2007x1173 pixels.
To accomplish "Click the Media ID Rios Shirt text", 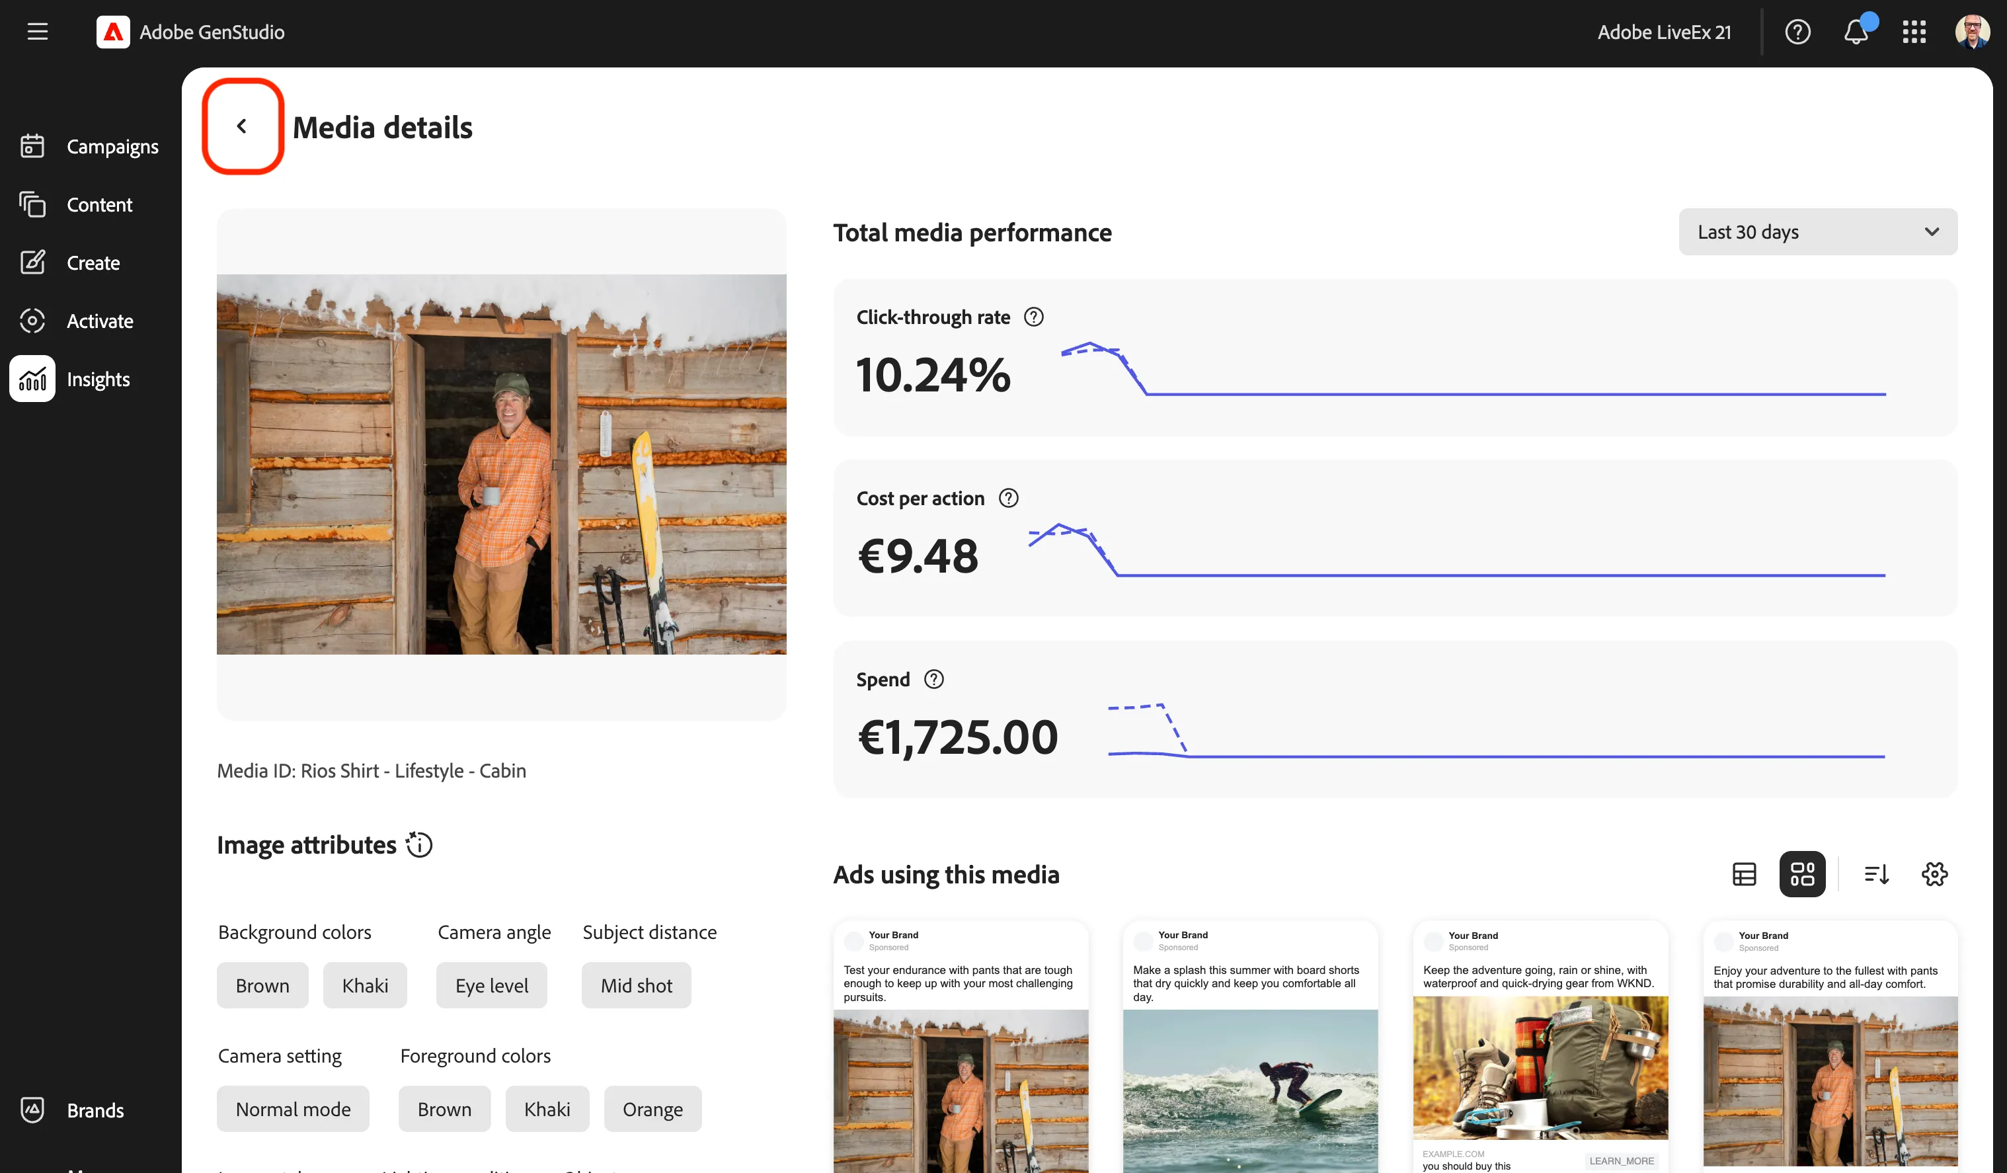I will pyautogui.click(x=371, y=770).
